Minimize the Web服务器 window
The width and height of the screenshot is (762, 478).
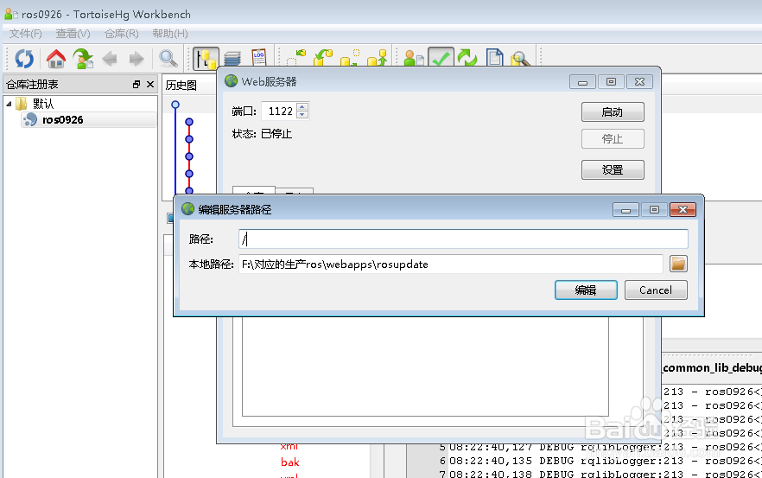click(x=582, y=82)
